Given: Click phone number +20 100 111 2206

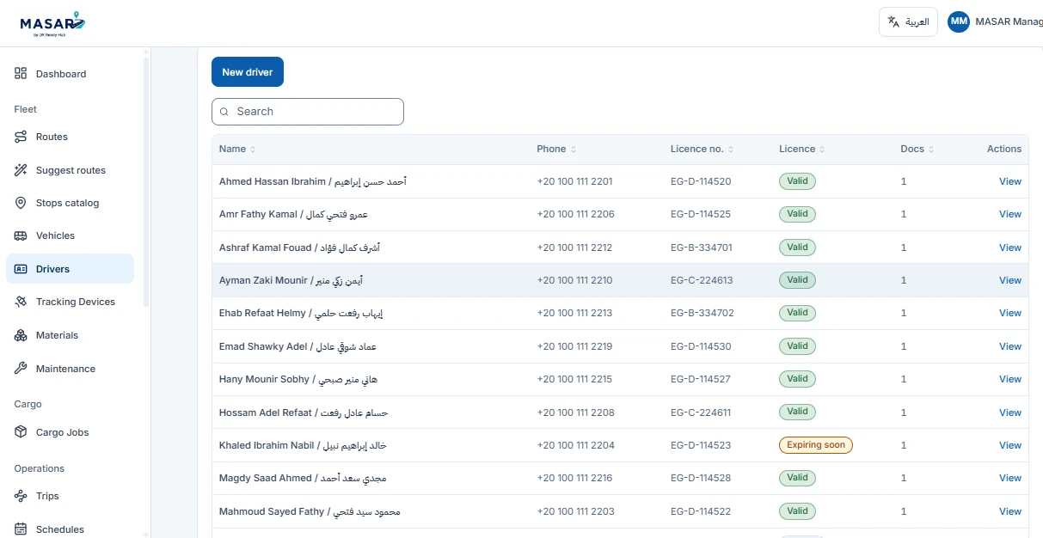Looking at the screenshot, I should point(575,214).
